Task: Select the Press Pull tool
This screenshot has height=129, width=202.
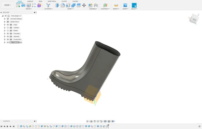Action: coord(57,5)
